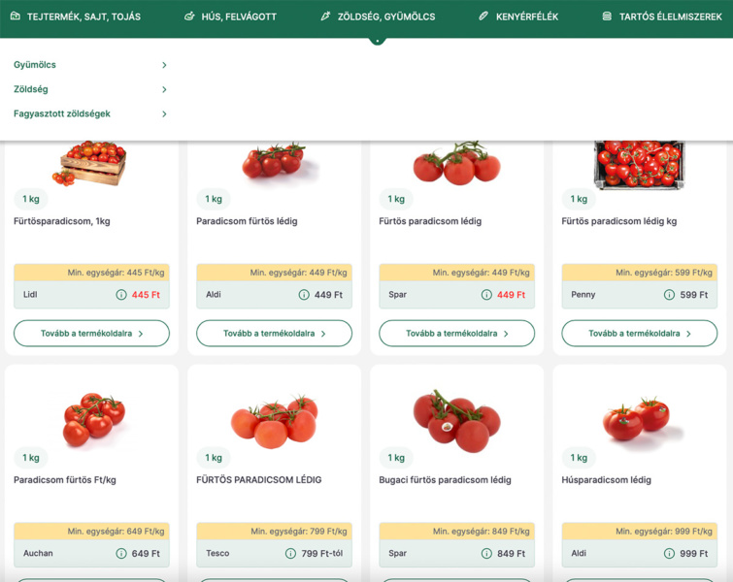This screenshot has width=733, height=582.
Task: Open product page for Fürtös paradicsom lédig kg
Action: (639, 334)
